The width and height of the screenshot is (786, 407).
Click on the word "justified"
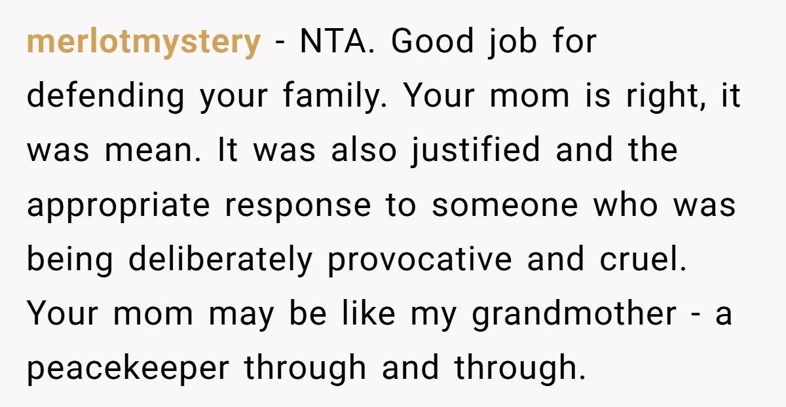pyautogui.click(x=476, y=151)
